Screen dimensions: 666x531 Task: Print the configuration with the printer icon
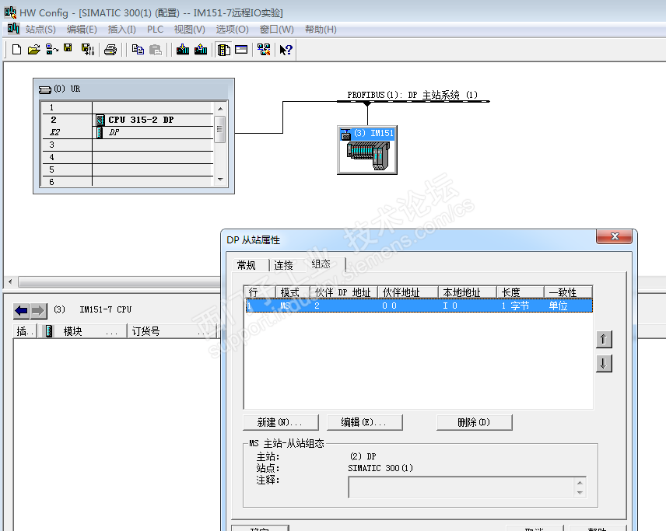pos(110,50)
